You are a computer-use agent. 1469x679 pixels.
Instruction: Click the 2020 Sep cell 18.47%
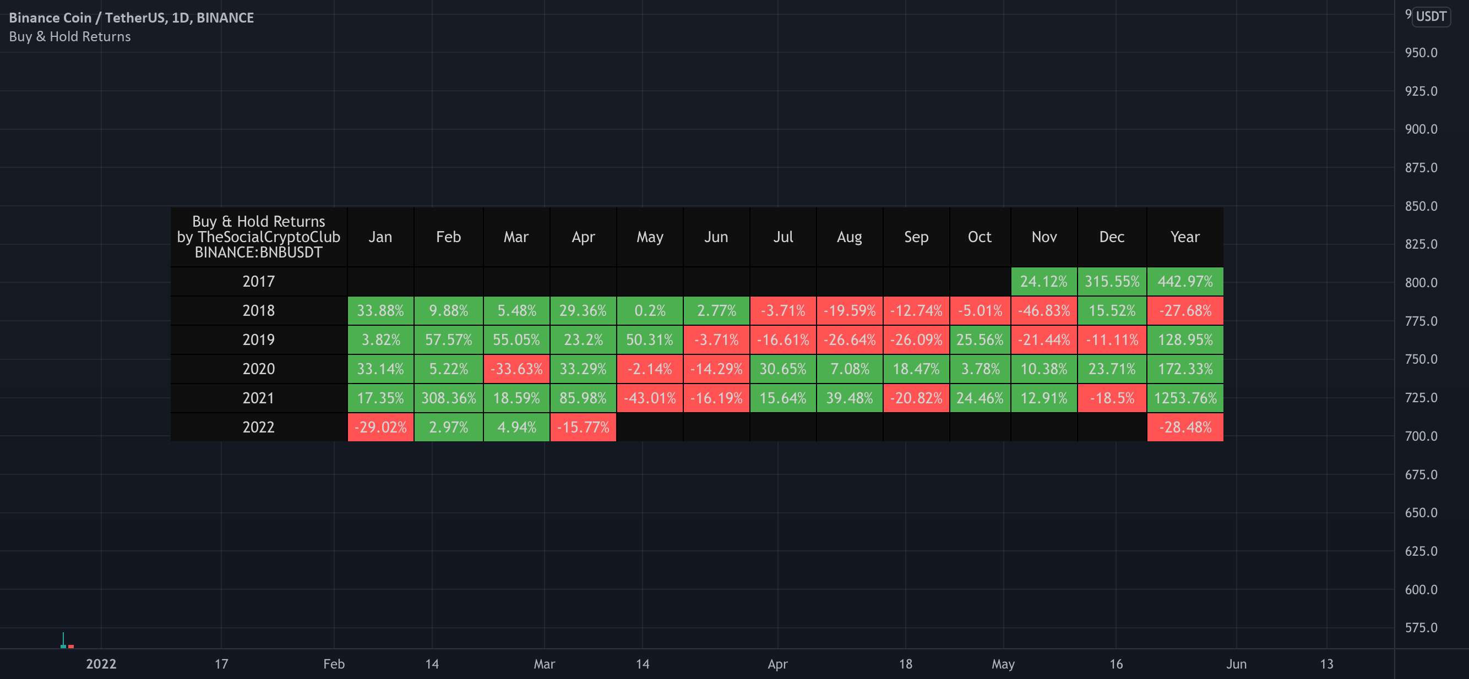[x=916, y=369]
